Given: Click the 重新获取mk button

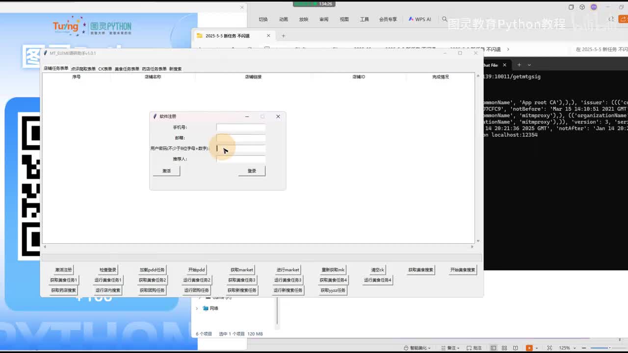Looking at the screenshot, I should click(x=333, y=270).
